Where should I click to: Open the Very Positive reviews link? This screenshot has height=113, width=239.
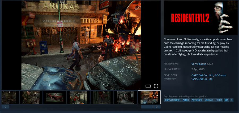[x=199, y=64]
